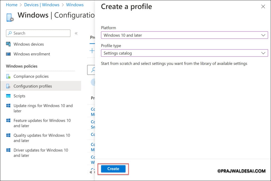271x181 pixels.
Task: Click the Scripts icon
Action: point(8,96)
